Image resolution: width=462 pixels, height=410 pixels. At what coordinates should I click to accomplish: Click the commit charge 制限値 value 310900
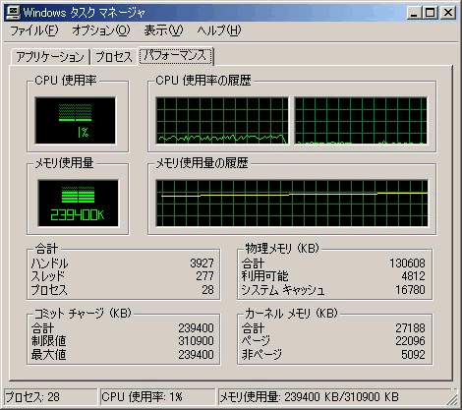(x=196, y=341)
